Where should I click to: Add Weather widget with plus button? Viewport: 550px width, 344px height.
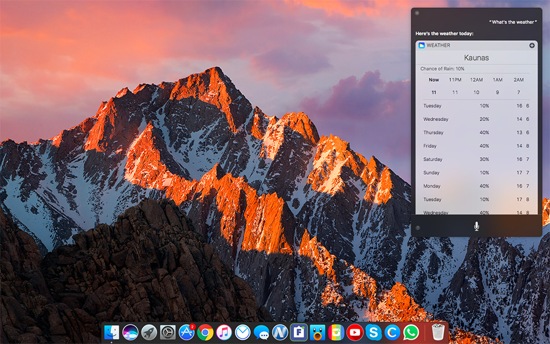[x=532, y=45]
